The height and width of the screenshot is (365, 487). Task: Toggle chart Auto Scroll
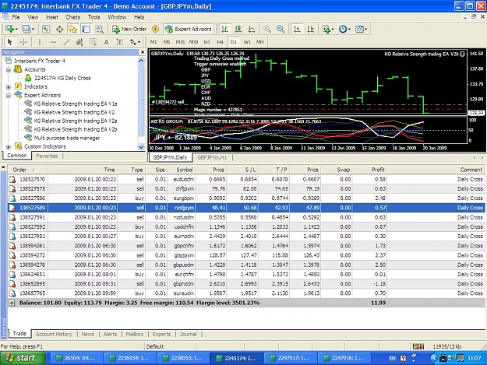pos(297,29)
